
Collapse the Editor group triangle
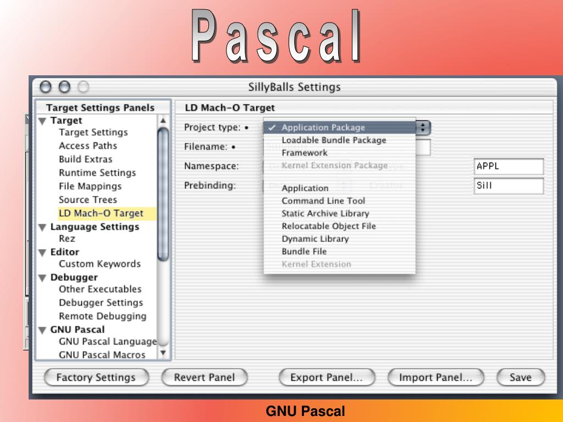[x=42, y=253]
